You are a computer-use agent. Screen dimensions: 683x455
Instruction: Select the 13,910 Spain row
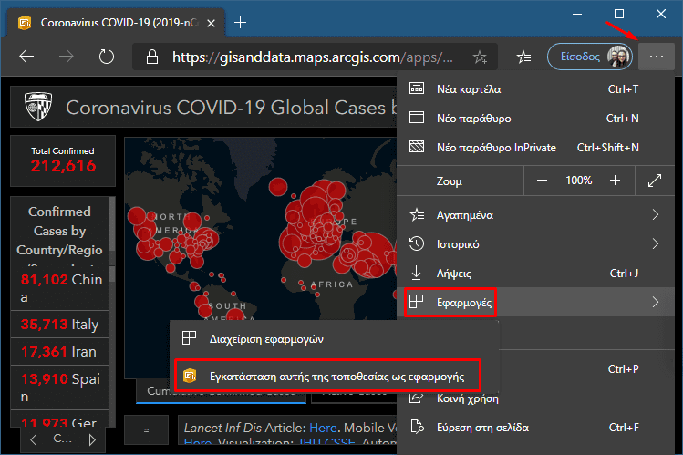pos(59,388)
